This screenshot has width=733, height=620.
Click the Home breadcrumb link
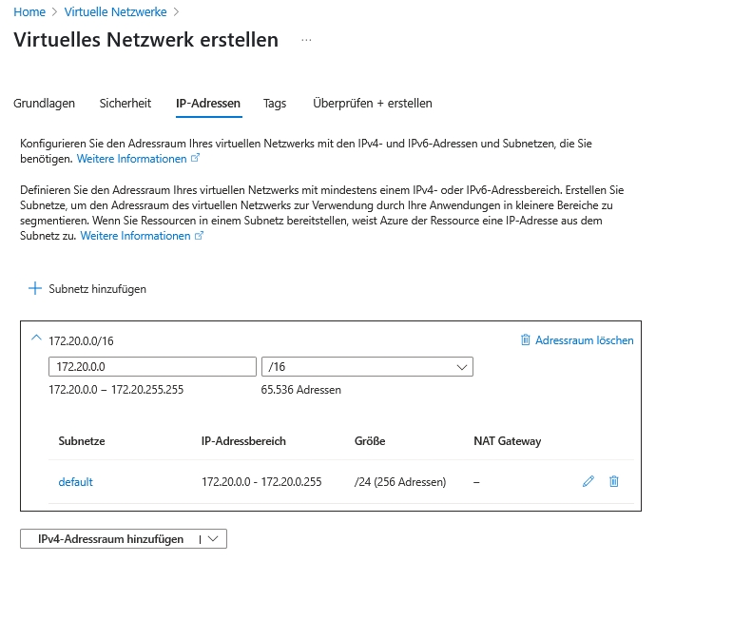click(x=29, y=11)
